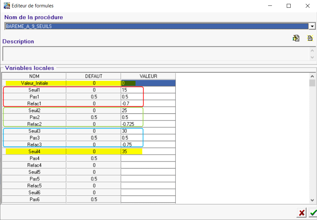
Task: Click the variables table scrollbar up arrow
Action: click(312, 77)
